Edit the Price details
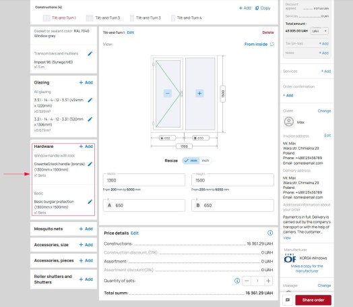 [x=135, y=233]
